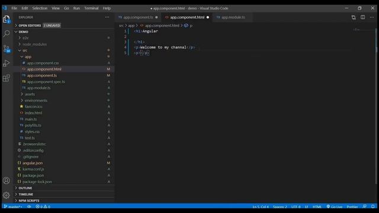Click the feedback icon in status bar

pos(364,206)
